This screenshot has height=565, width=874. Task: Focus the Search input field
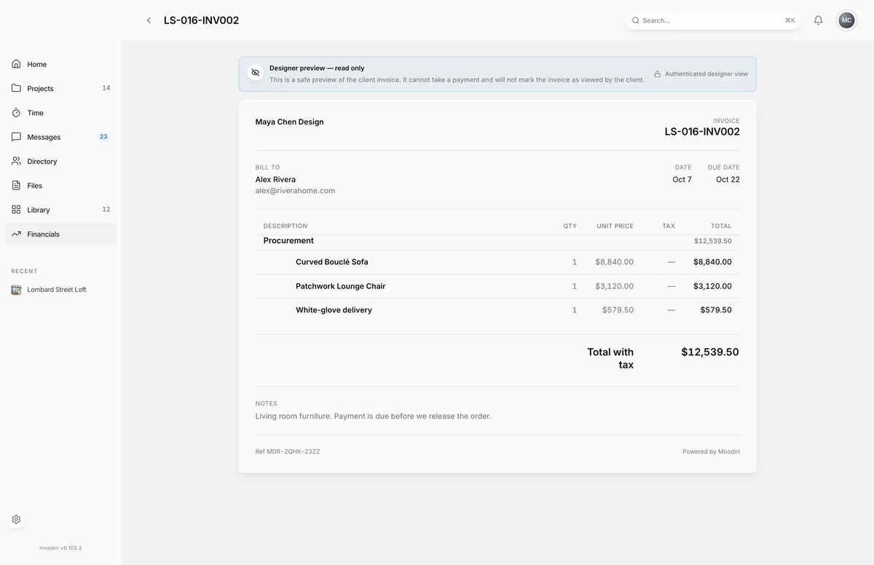[712, 20]
